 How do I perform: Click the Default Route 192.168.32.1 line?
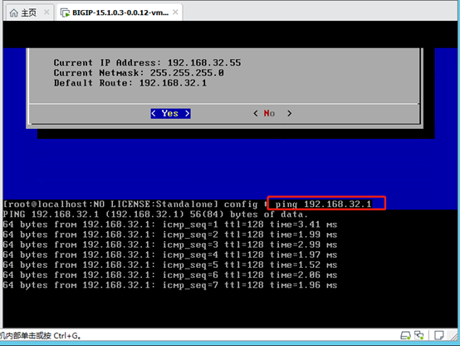[130, 83]
